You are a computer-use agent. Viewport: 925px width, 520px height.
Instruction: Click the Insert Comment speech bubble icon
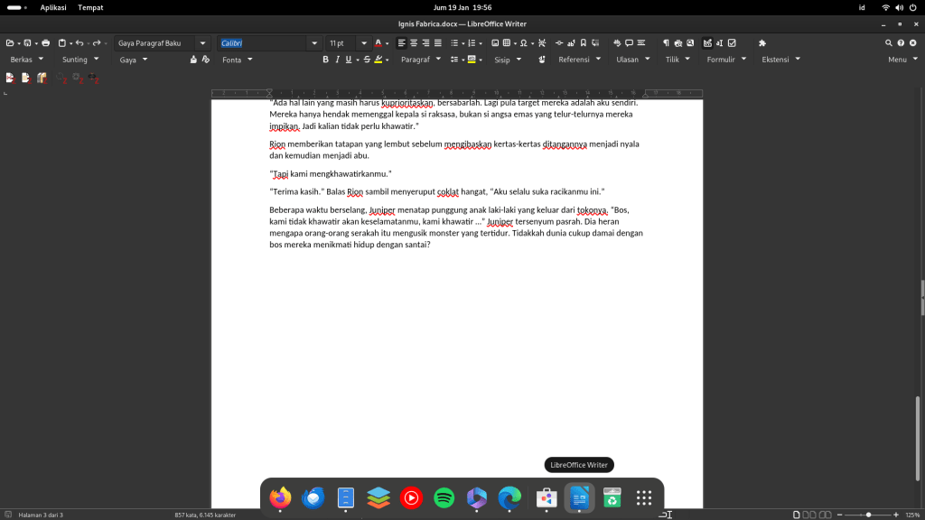629,42
